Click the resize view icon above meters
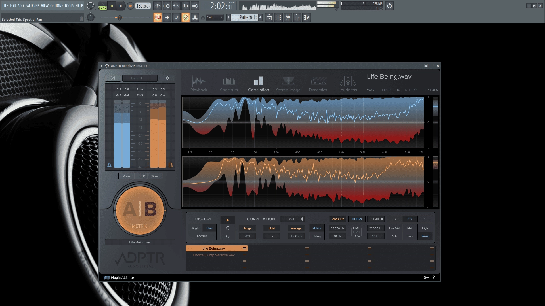Viewport: 545px width, 306px height. [113, 78]
